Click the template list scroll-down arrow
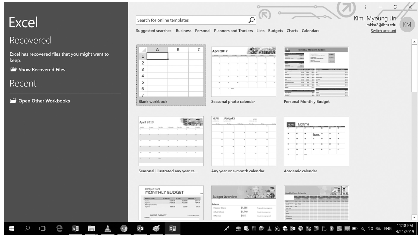Image resolution: width=420 pixels, height=236 pixels. (414, 217)
